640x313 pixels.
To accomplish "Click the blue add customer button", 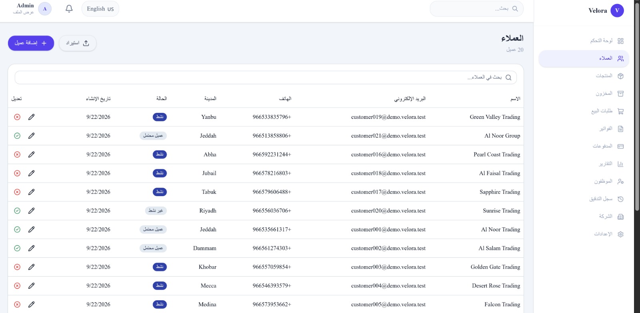I will [31, 43].
